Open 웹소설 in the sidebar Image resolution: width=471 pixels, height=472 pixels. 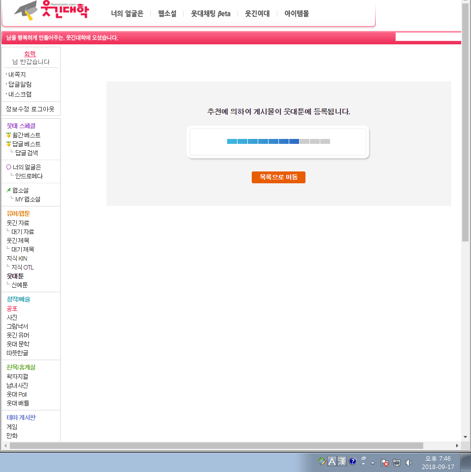click(x=21, y=190)
